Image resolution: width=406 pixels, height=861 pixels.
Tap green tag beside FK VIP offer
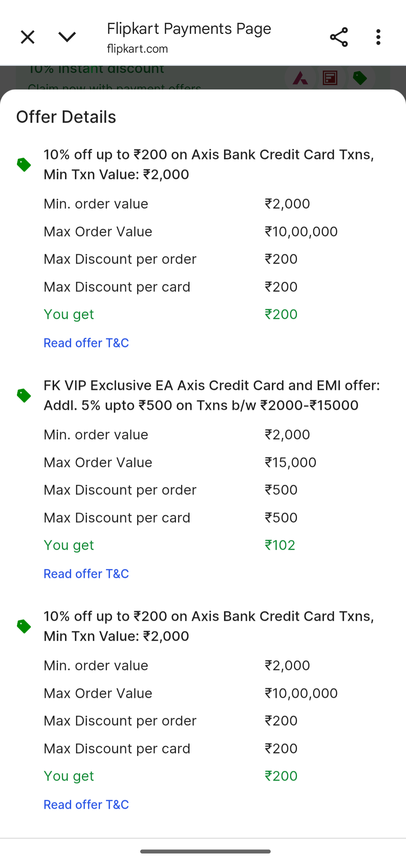[x=24, y=396]
